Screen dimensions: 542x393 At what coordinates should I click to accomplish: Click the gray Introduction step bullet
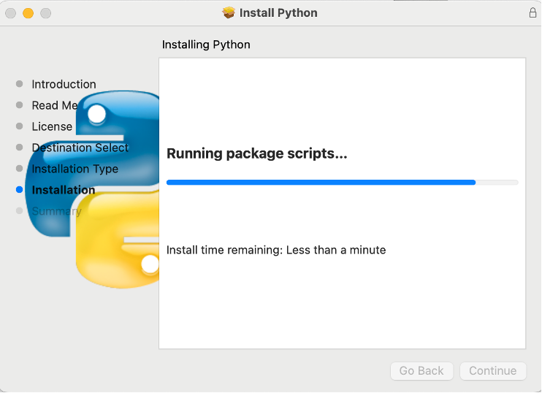[x=19, y=84]
